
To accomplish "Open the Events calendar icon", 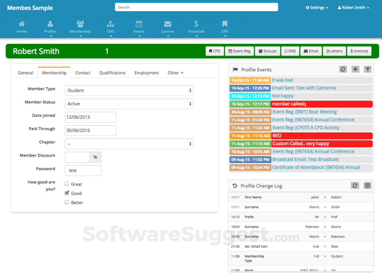I will point(139,24).
